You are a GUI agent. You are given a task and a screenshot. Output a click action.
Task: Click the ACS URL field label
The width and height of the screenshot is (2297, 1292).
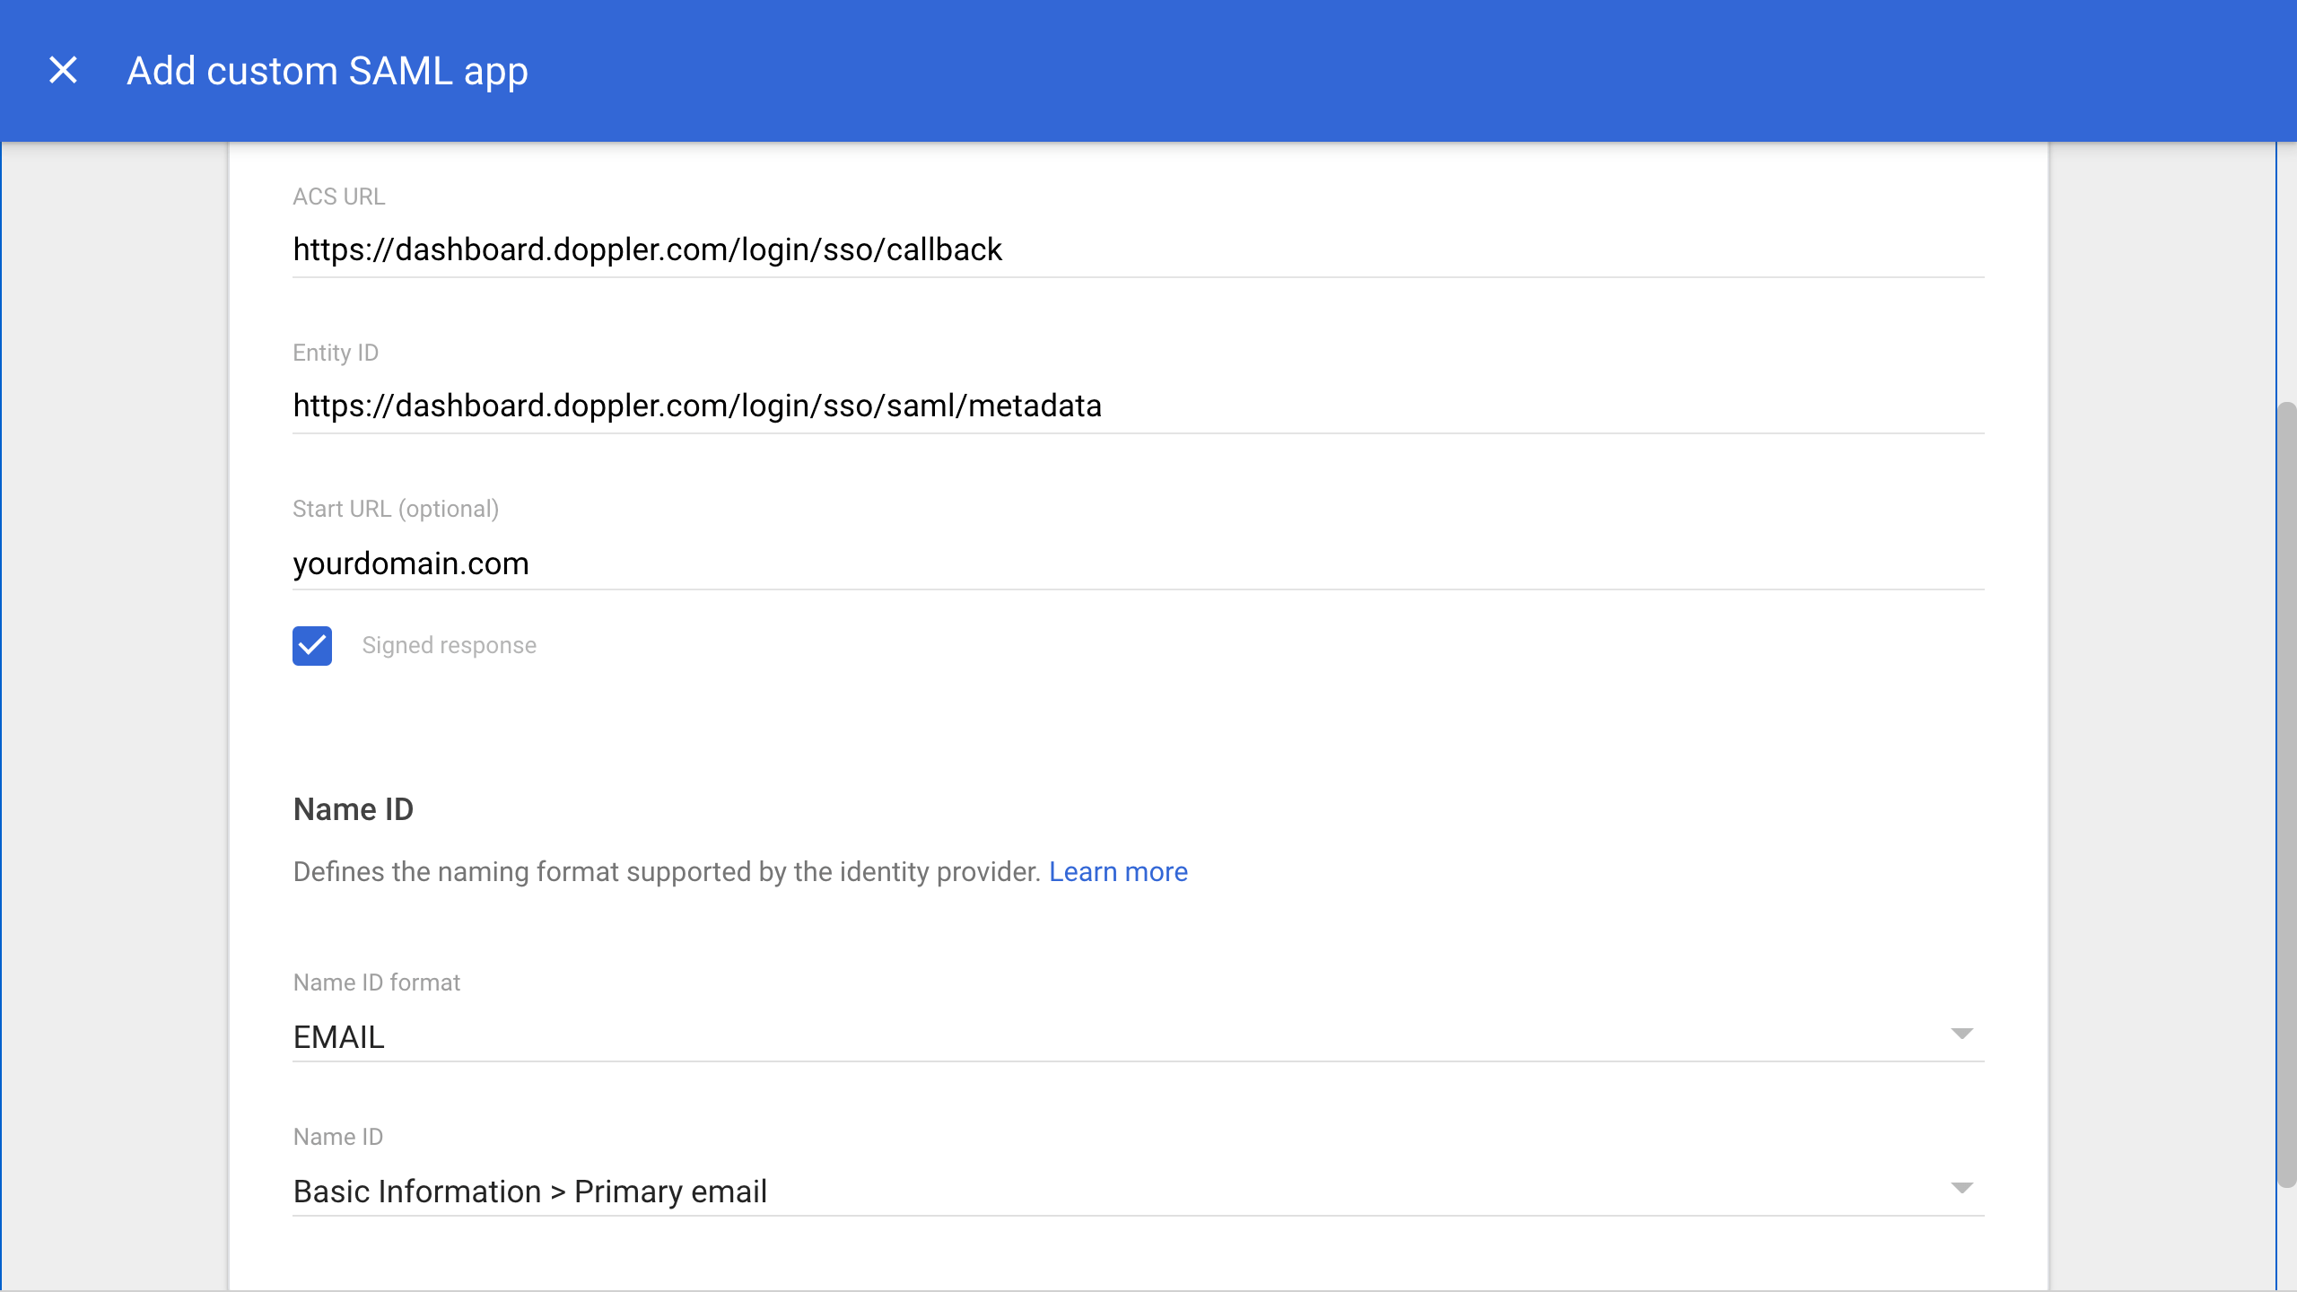point(338,196)
